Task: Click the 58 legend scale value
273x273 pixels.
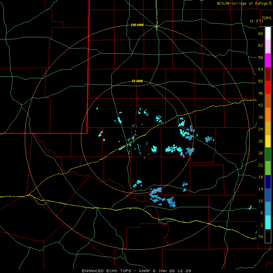Action: pos(261,57)
